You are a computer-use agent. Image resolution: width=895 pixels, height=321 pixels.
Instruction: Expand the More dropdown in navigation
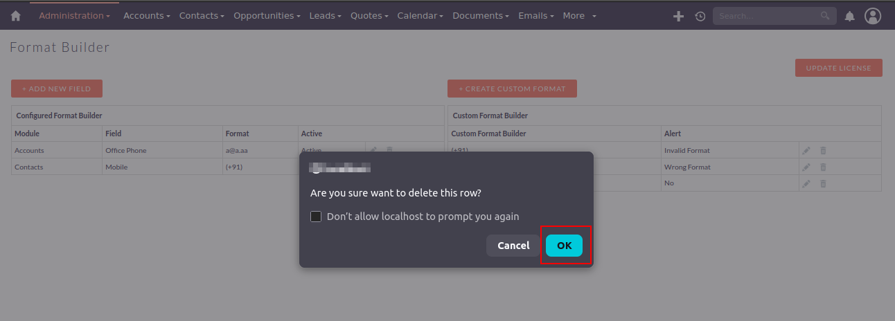(579, 16)
